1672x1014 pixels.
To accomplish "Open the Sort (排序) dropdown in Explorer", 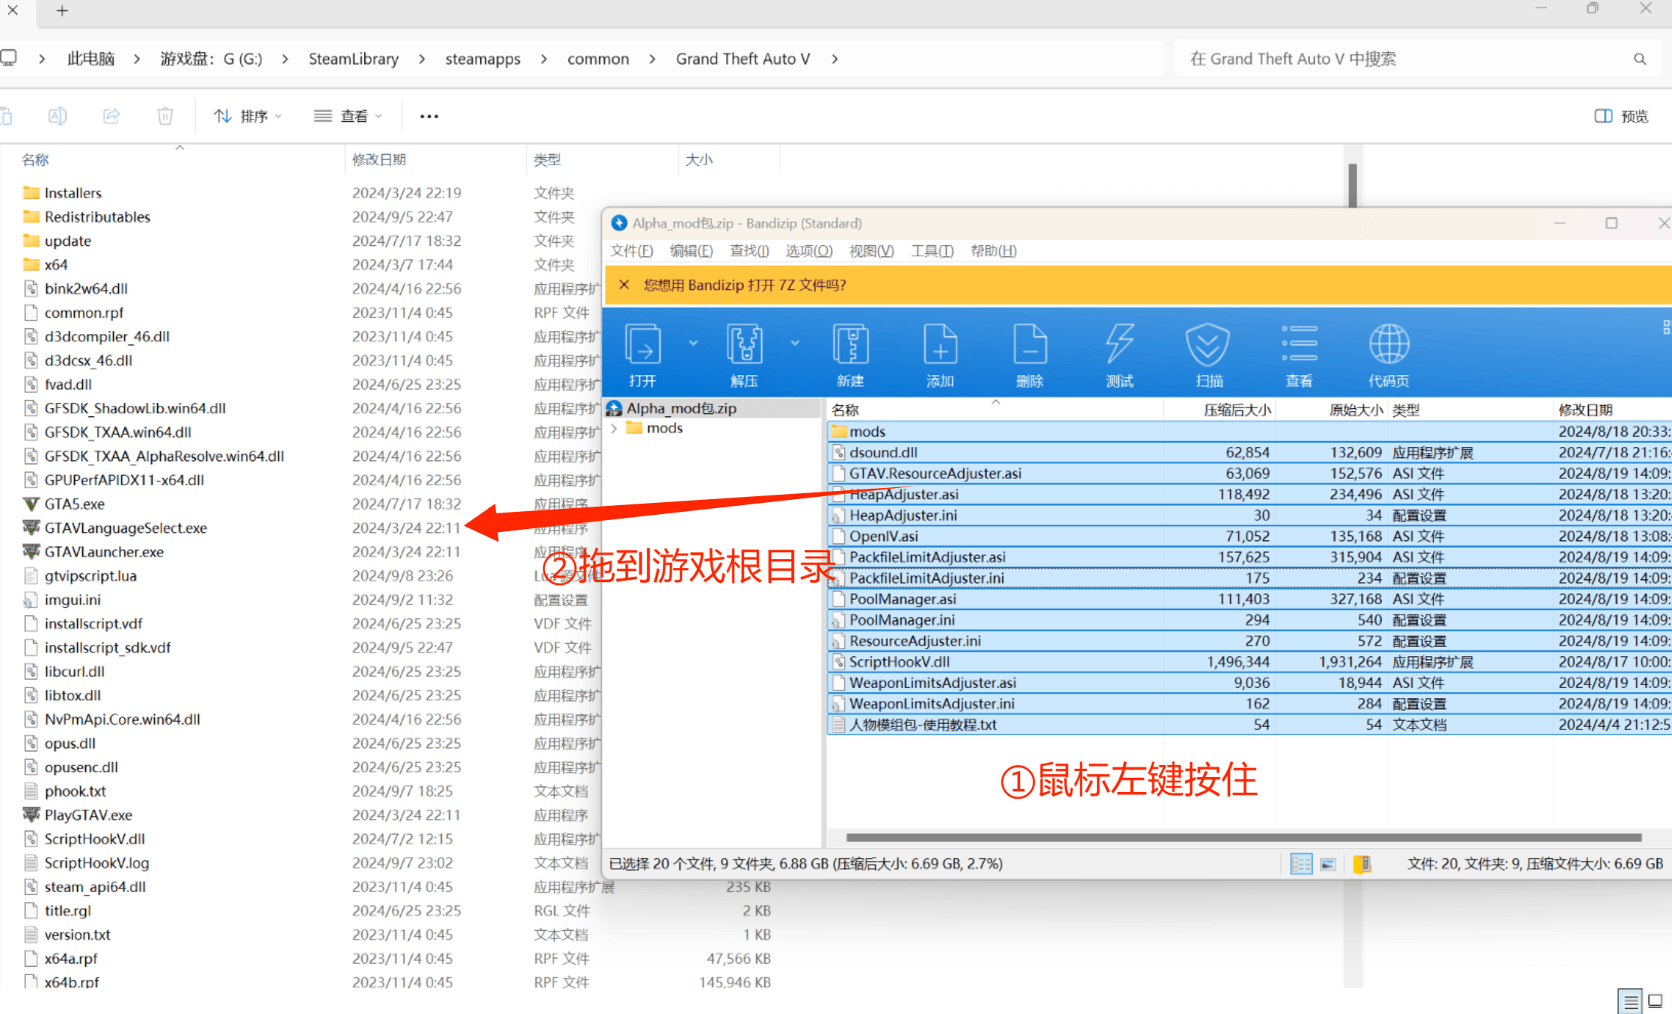I will (x=248, y=116).
